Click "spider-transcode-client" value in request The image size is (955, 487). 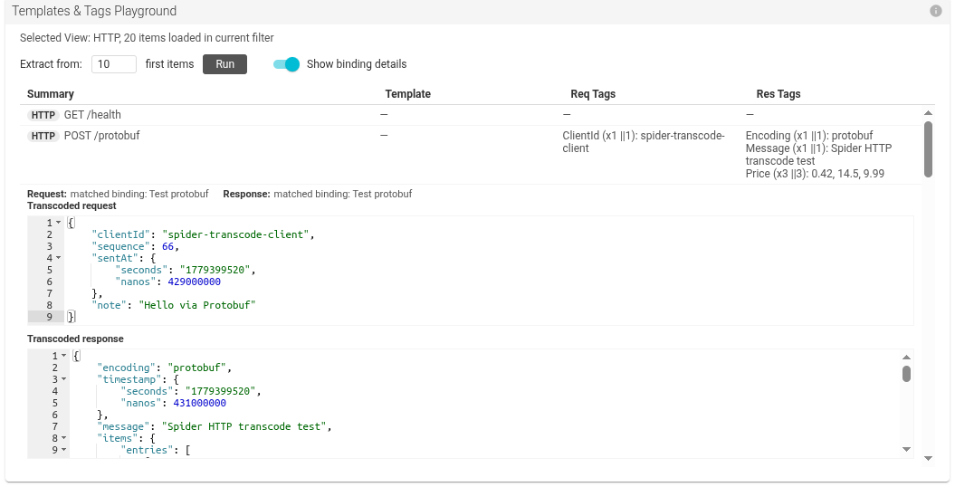[235, 234]
